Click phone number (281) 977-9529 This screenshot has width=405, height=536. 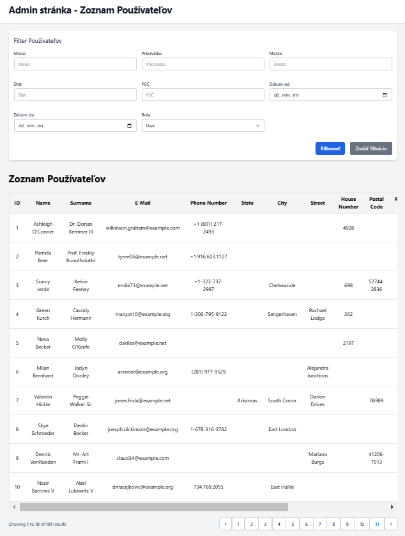click(x=209, y=372)
